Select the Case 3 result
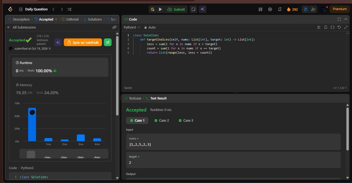 click(x=186, y=121)
